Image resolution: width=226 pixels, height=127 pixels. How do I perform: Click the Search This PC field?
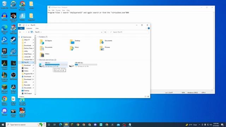(128, 32)
